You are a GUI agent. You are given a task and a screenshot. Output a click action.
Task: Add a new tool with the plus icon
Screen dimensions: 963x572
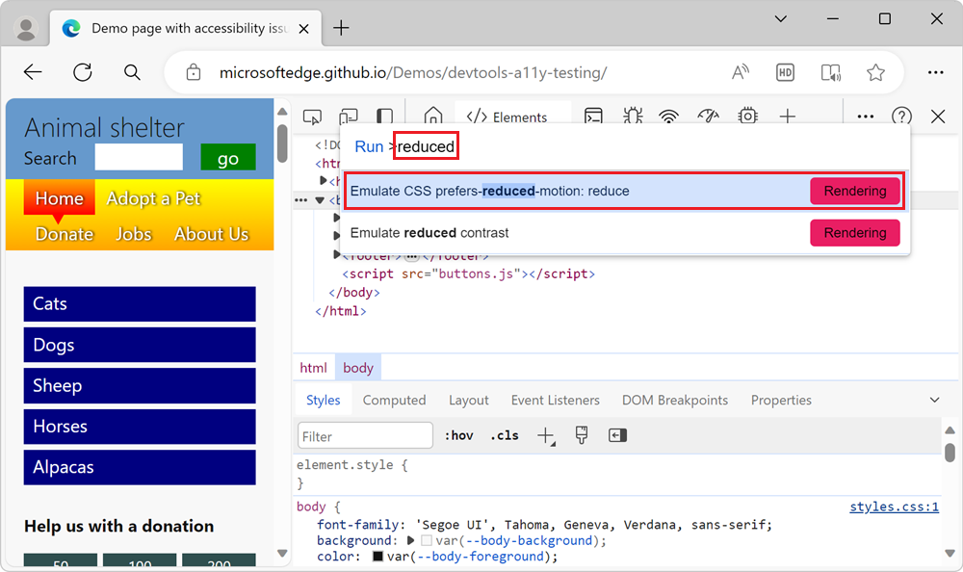(x=788, y=116)
